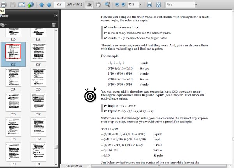Open the Pages panel options gear menu
The height and width of the screenshot is (168, 234).
(3, 25)
